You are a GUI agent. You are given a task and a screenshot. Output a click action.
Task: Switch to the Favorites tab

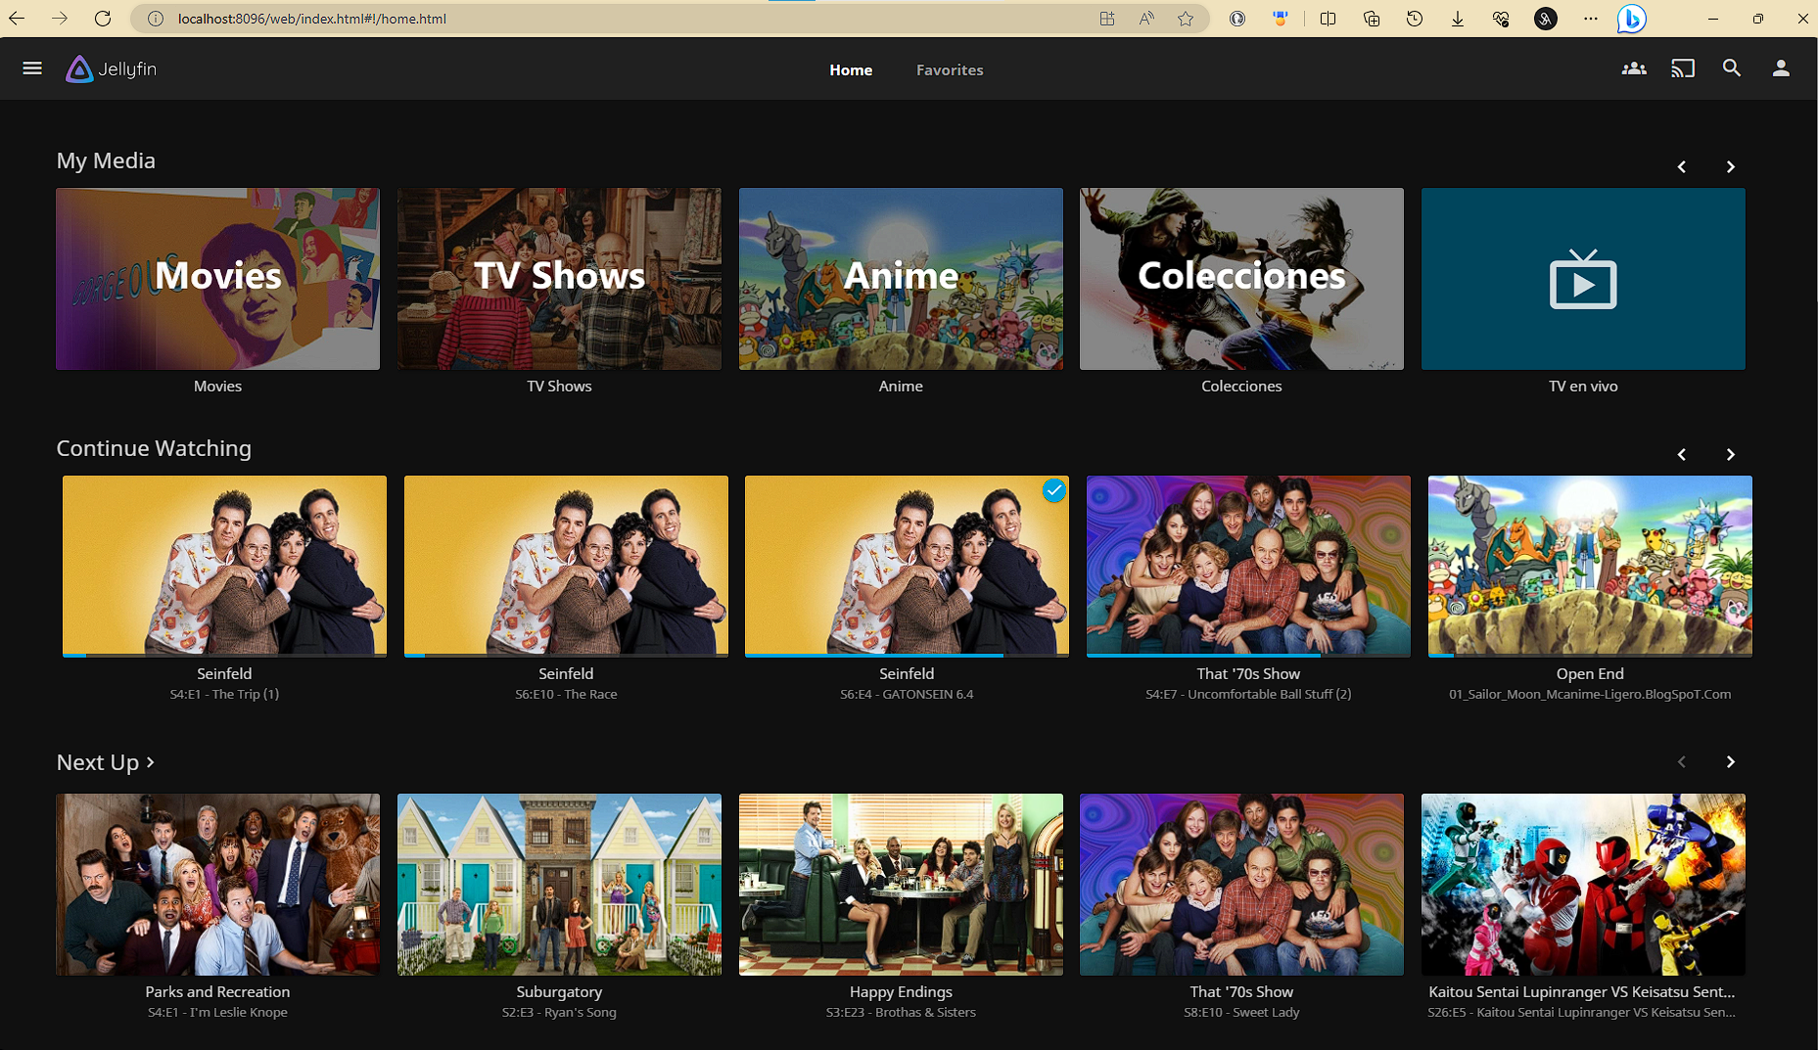(949, 70)
